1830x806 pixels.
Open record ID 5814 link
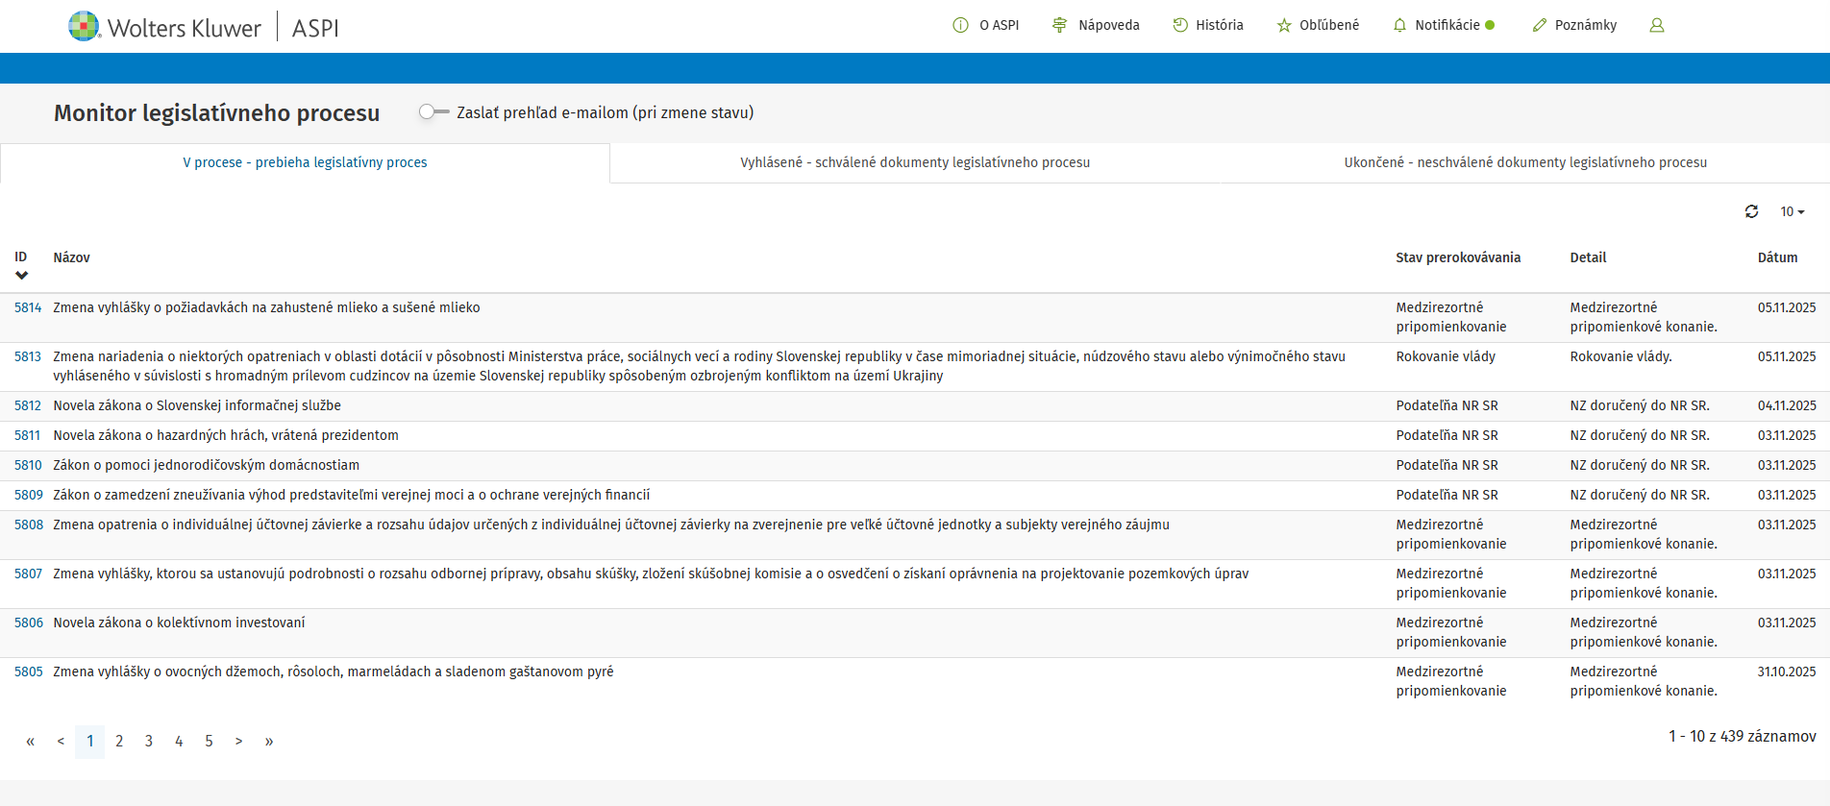28,307
